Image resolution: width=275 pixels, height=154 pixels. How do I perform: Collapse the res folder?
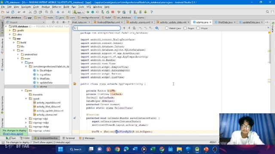click(22, 91)
